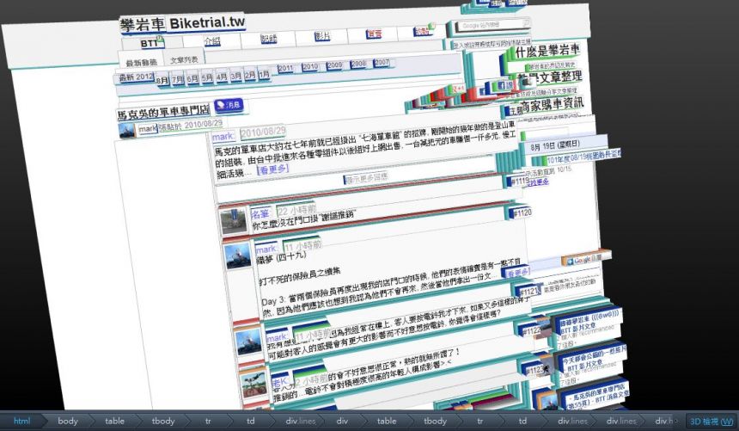Viewport: 739px width, 431px height.
Task: Open the 攀岩車 Biketrial.tw site title
Action: (x=182, y=23)
